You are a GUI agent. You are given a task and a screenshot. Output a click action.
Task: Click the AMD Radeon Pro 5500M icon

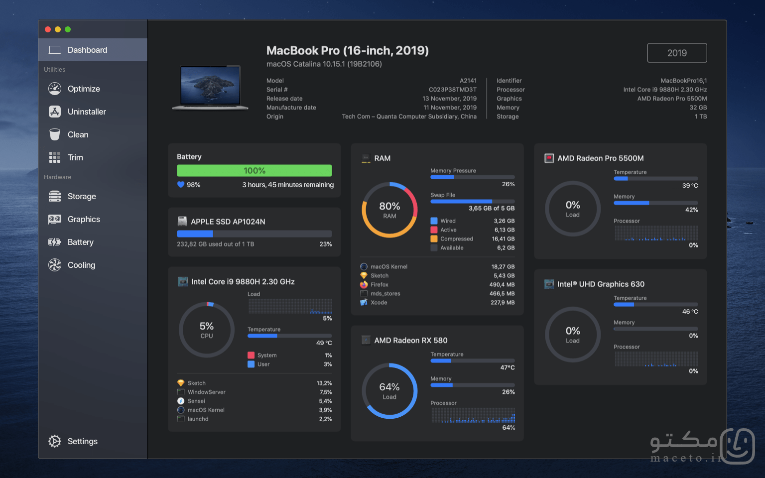(x=549, y=158)
